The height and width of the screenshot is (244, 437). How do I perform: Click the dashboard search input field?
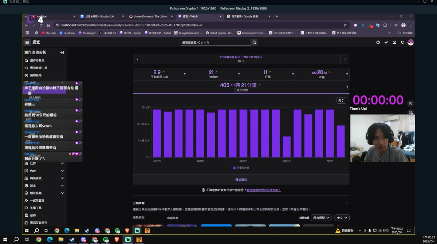(215, 42)
